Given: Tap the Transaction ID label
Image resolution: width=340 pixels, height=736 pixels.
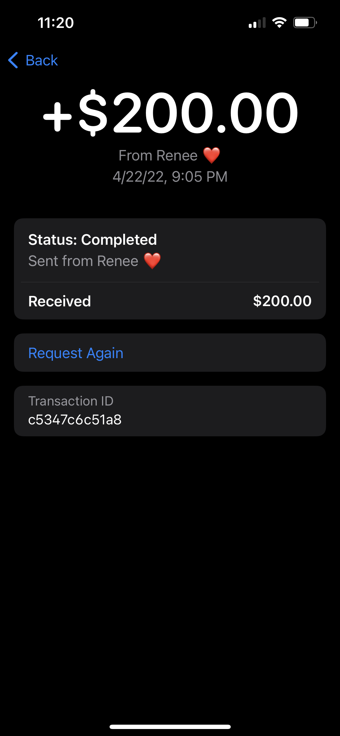Looking at the screenshot, I should coord(71,401).
